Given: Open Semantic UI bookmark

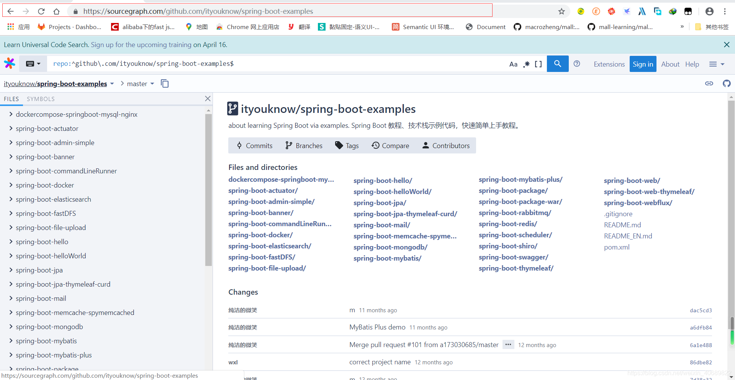Looking at the screenshot, I should (423, 27).
